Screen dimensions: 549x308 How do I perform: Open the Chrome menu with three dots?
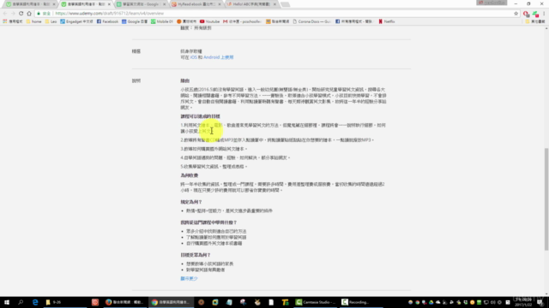pos(544,14)
